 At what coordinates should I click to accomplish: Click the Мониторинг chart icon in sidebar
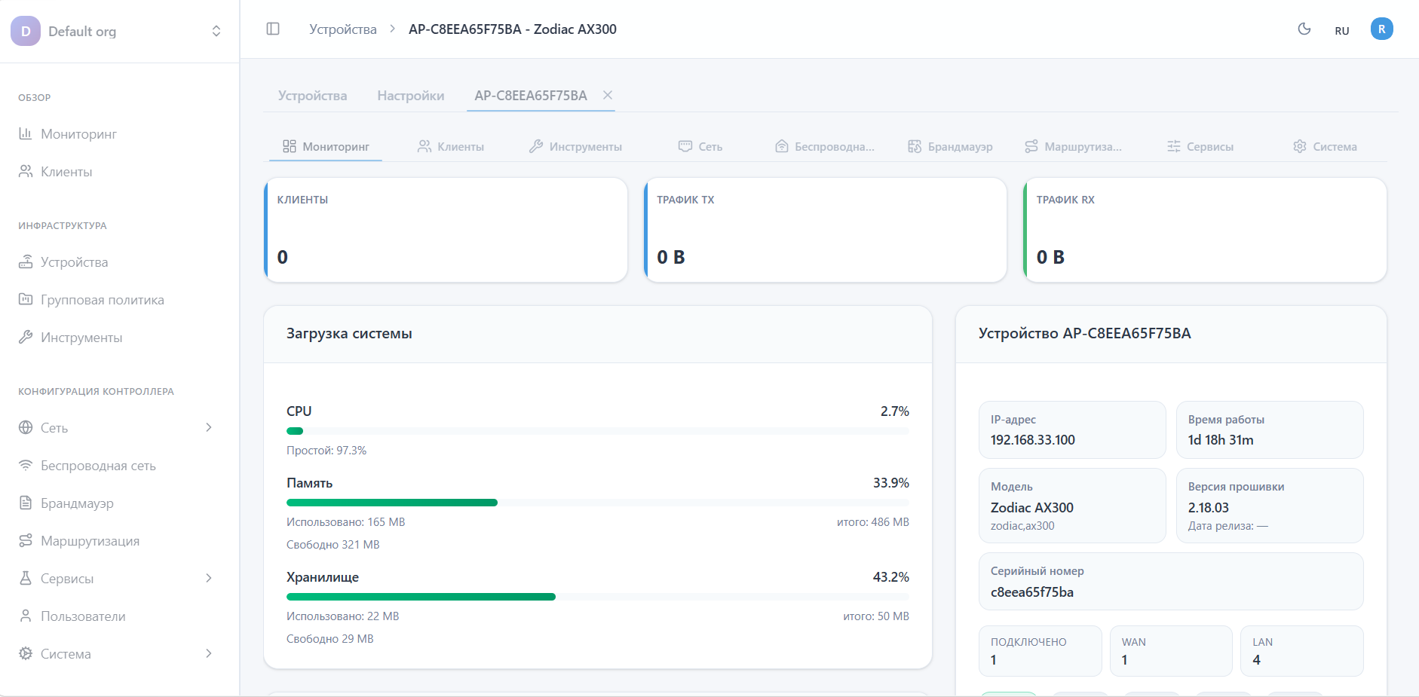coord(26,133)
